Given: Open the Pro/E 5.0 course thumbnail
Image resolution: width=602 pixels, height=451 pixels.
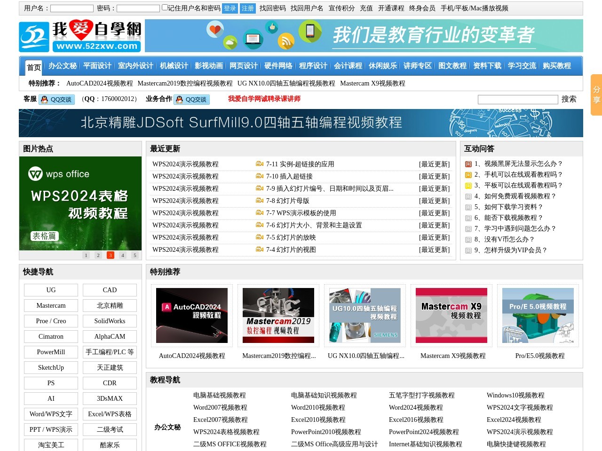Looking at the screenshot, I should pyautogui.click(x=538, y=315).
